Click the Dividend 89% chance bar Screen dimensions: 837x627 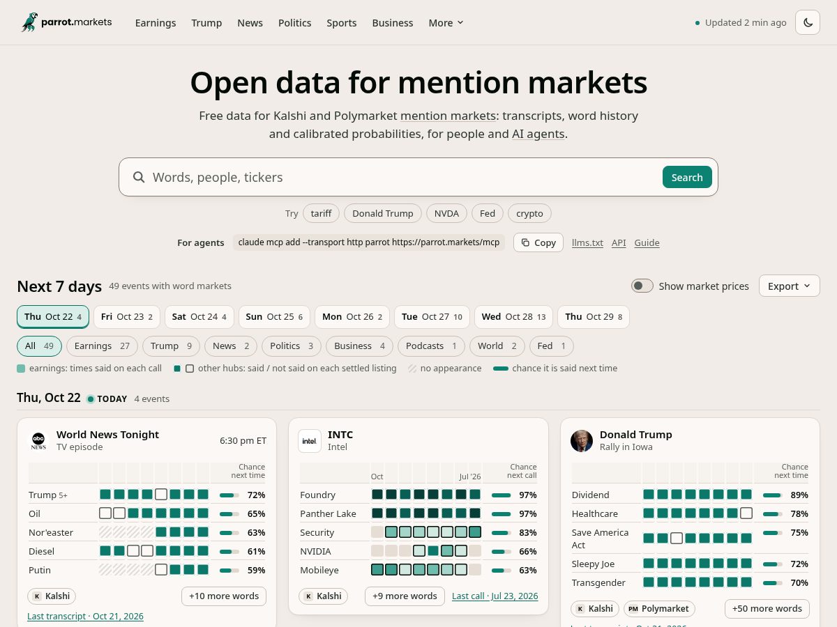[x=773, y=495]
